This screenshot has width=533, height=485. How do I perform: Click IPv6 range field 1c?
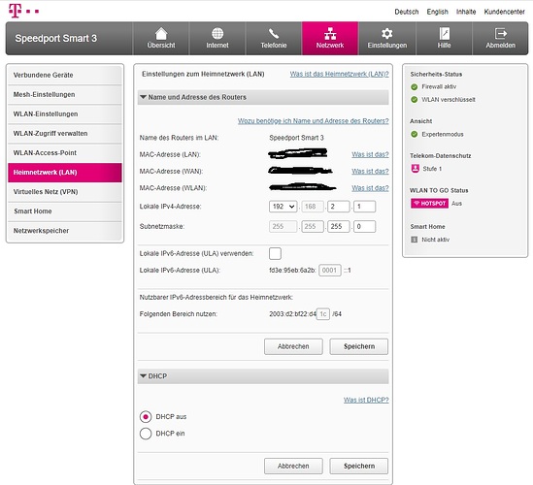[x=323, y=314]
